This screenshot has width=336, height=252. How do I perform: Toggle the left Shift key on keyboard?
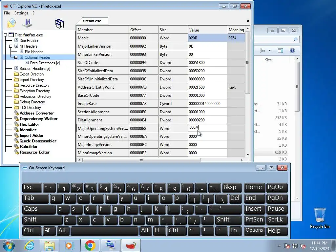coord(42,220)
